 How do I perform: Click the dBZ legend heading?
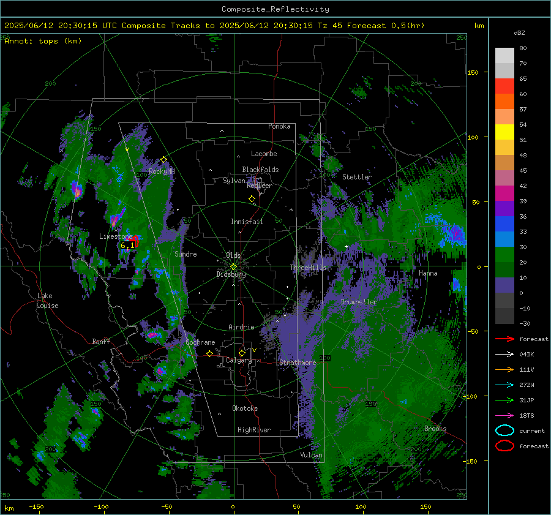point(519,32)
